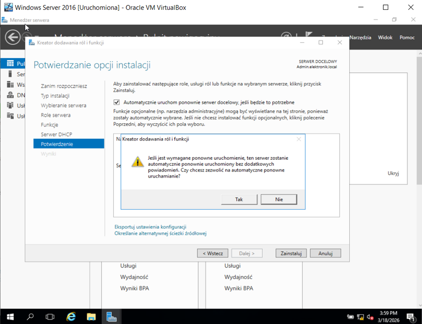Go back with the Wstecz button
422x324 pixels.
pos(213,253)
